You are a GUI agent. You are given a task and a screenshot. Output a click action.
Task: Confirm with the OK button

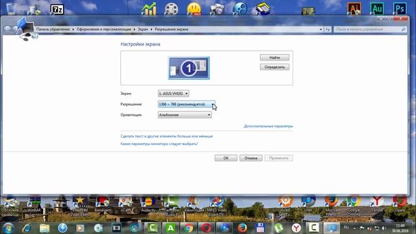226,158
